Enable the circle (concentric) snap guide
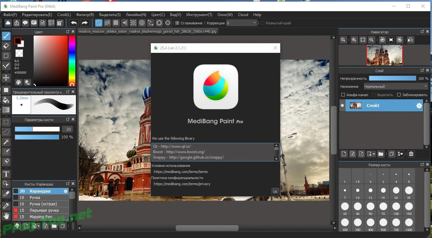The width and height of the screenshot is (432, 238). click(142, 23)
